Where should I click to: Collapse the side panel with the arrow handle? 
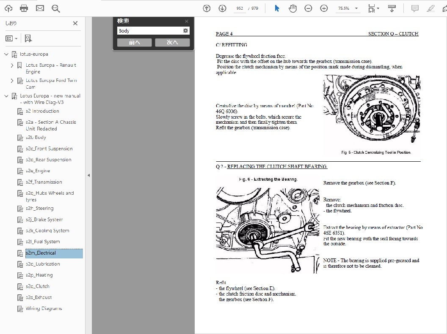[x=88, y=175]
